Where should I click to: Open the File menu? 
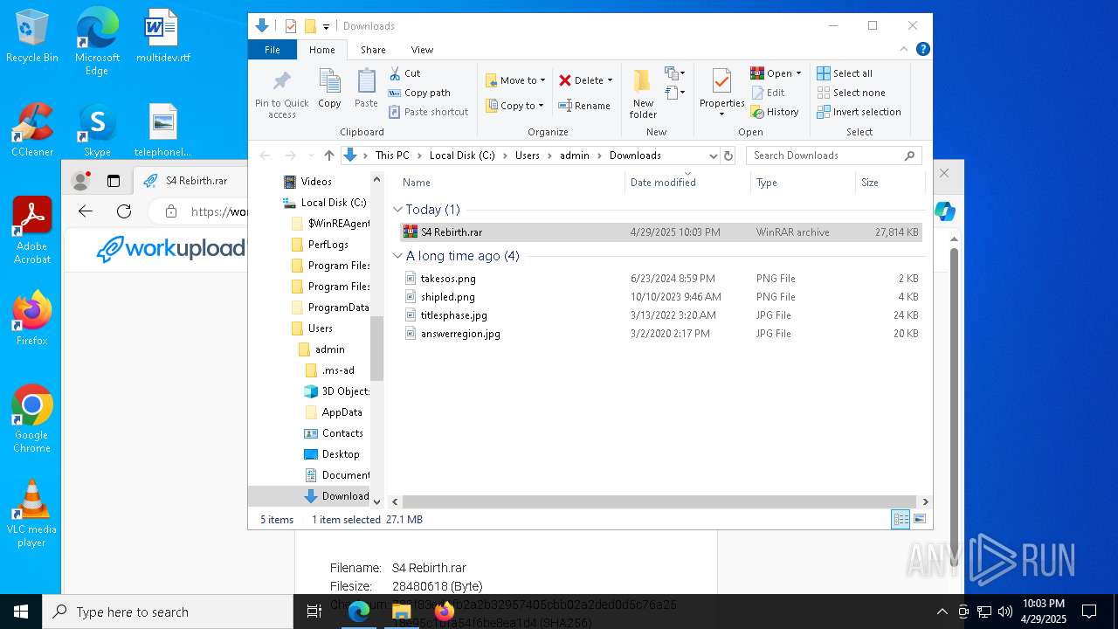click(x=273, y=50)
